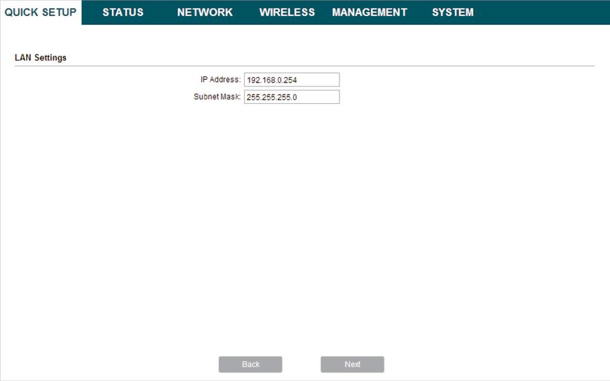Click the LAN Settings section heading
Screen dimensions: 610x381
click(40, 58)
